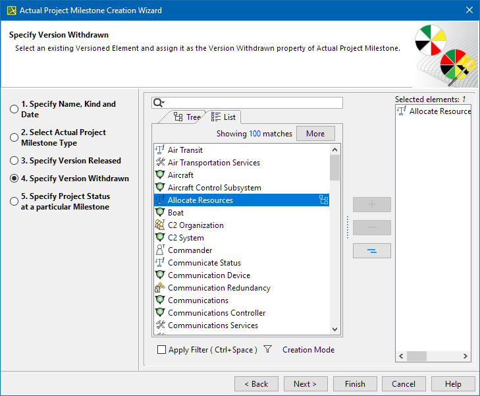Click the filter funnel icon
Viewport: 480px width, 396px height.
[x=267, y=350]
